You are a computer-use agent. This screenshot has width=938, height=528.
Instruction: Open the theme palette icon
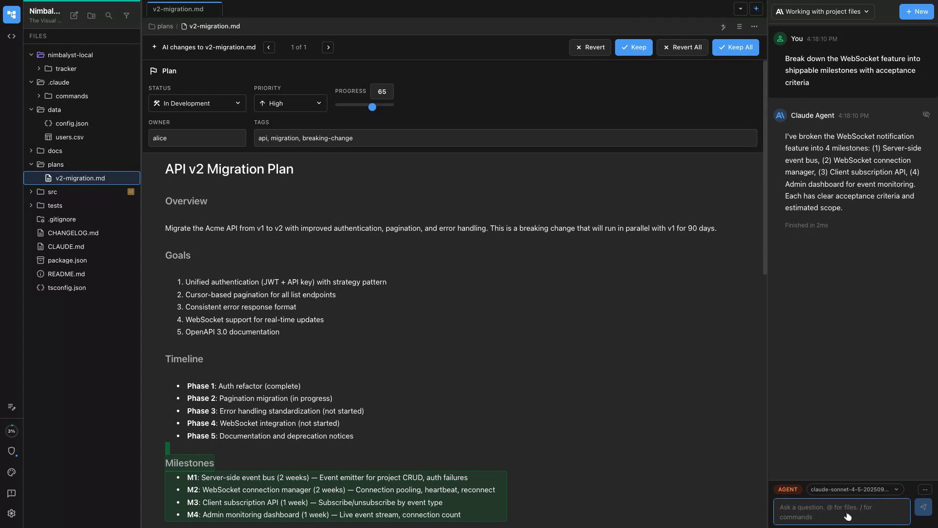11,472
